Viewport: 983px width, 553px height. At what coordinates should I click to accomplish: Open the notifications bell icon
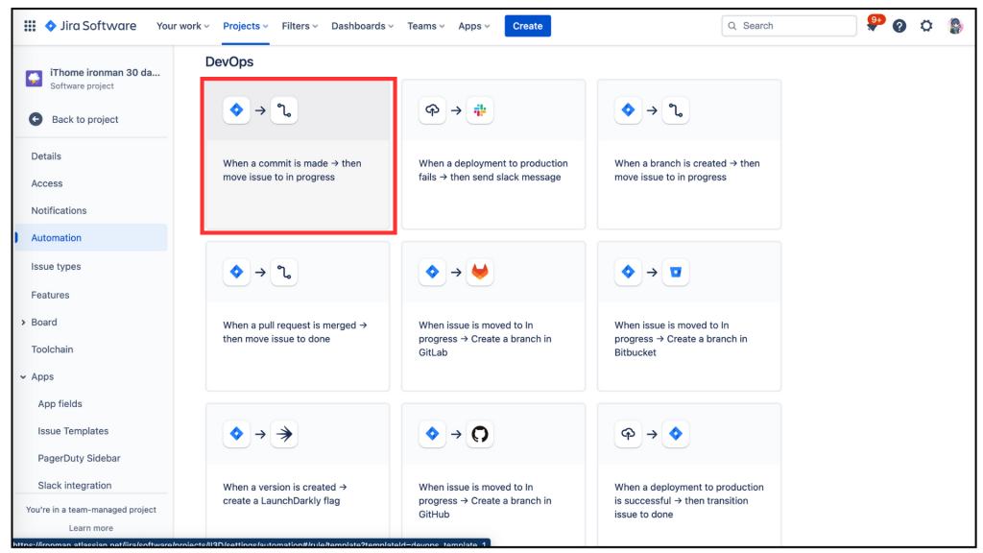pos(872,26)
